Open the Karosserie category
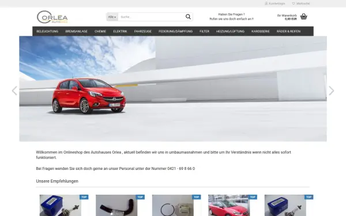The image size is (346, 216). coord(261,31)
